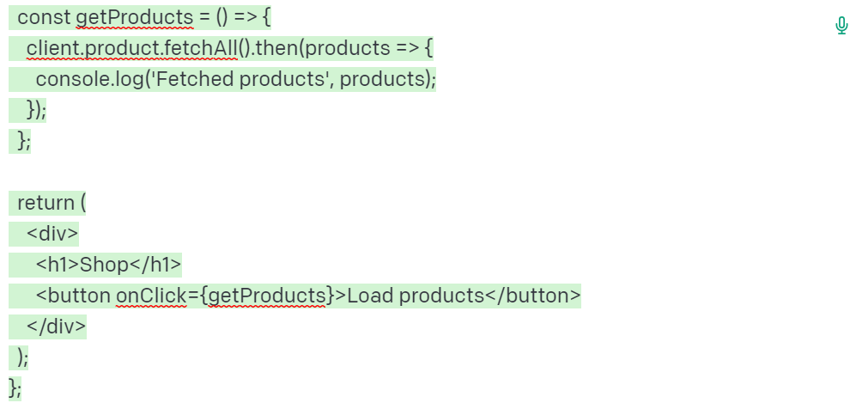This screenshot has height=403, width=850.
Task: Click the closing </div> tag line
Action: [x=48, y=327]
